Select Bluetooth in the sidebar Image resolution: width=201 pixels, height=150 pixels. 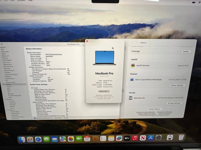pos(5,56)
